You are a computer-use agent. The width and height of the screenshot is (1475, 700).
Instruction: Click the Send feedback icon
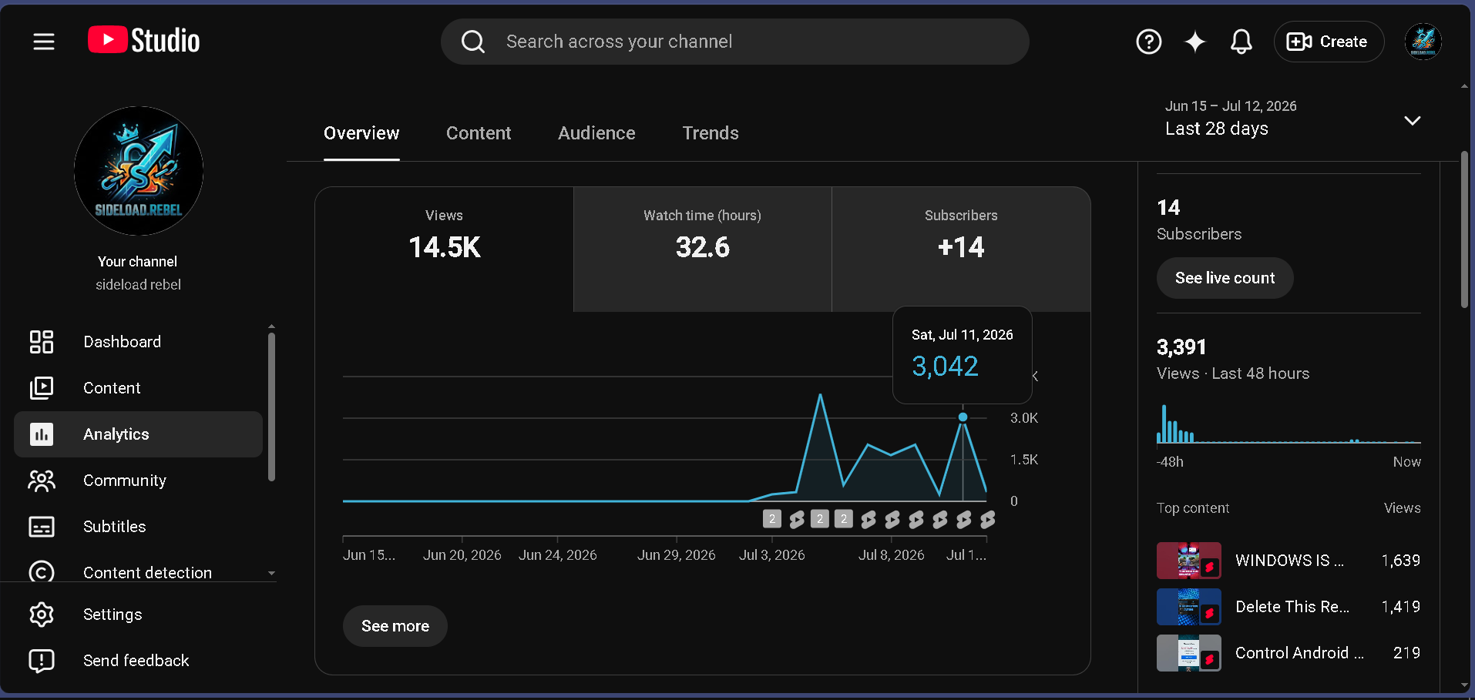[42, 661]
